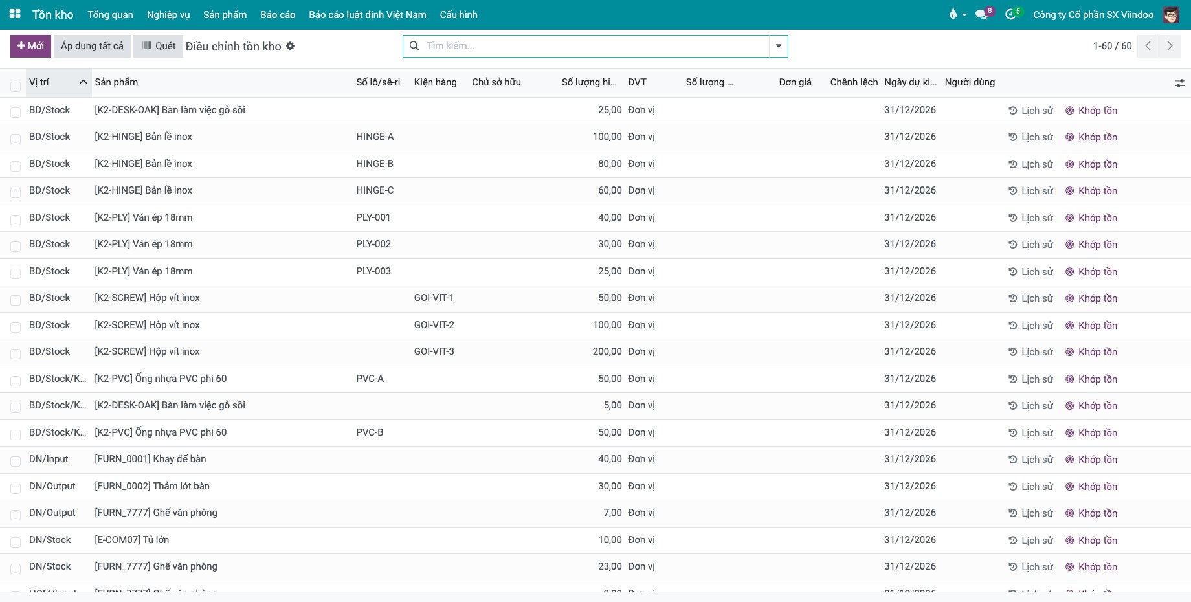Open the apps grid home menu
This screenshot has width=1191, height=602.
pyautogui.click(x=15, y=14)
